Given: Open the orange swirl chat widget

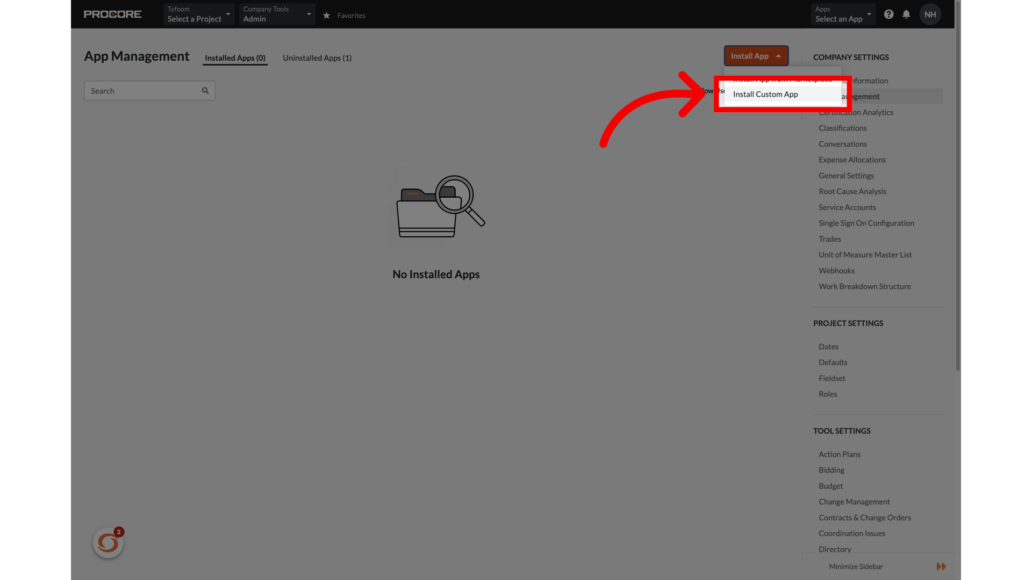Looking at the screenshot, I should pyautogui.click(x=108, y=543).
